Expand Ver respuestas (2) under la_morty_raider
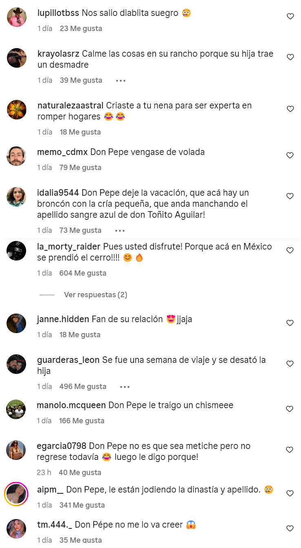 tap(95, 294)
